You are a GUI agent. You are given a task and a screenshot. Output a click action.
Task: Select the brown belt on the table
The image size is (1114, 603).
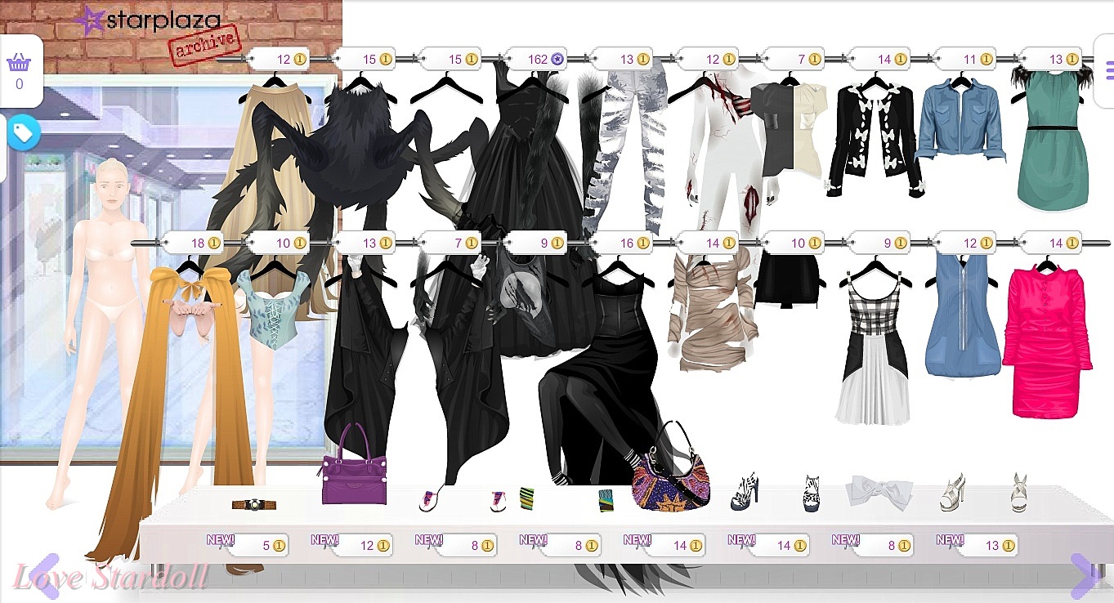coord(253,504)
